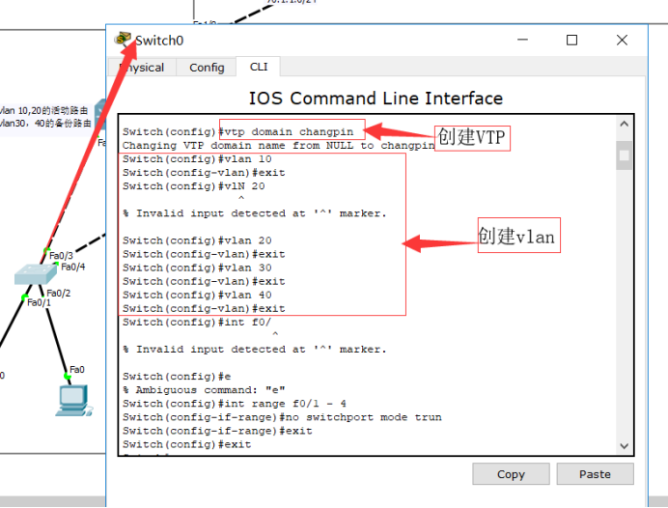Click the Fa0/2 port label
This screenshot has height=508, width=668.
pyautogui.click(x=58, y=293)
